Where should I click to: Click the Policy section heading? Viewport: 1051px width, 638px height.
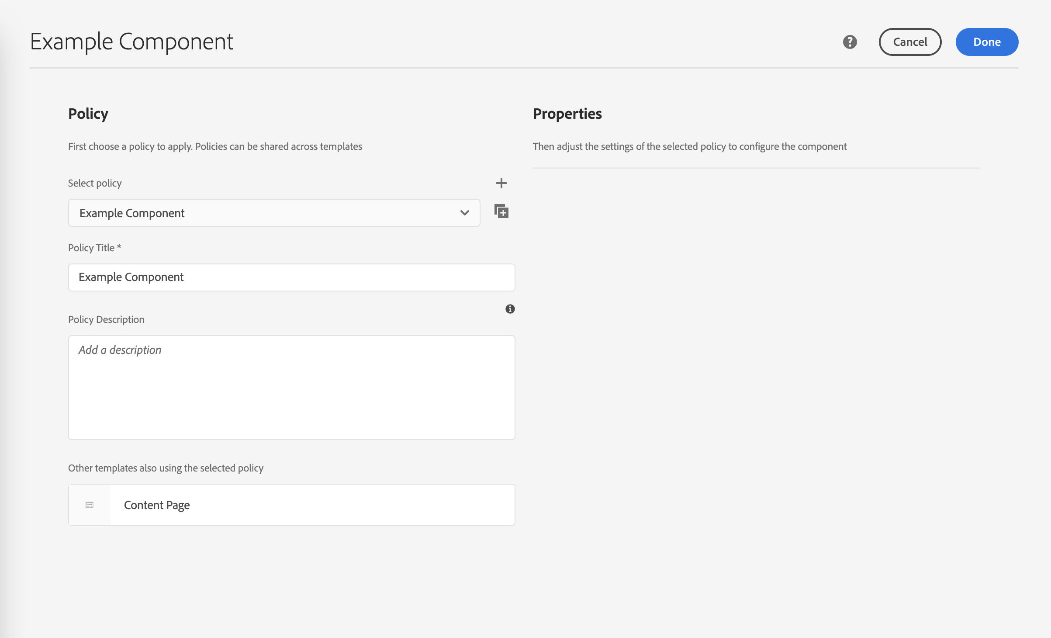pos(88,114)
